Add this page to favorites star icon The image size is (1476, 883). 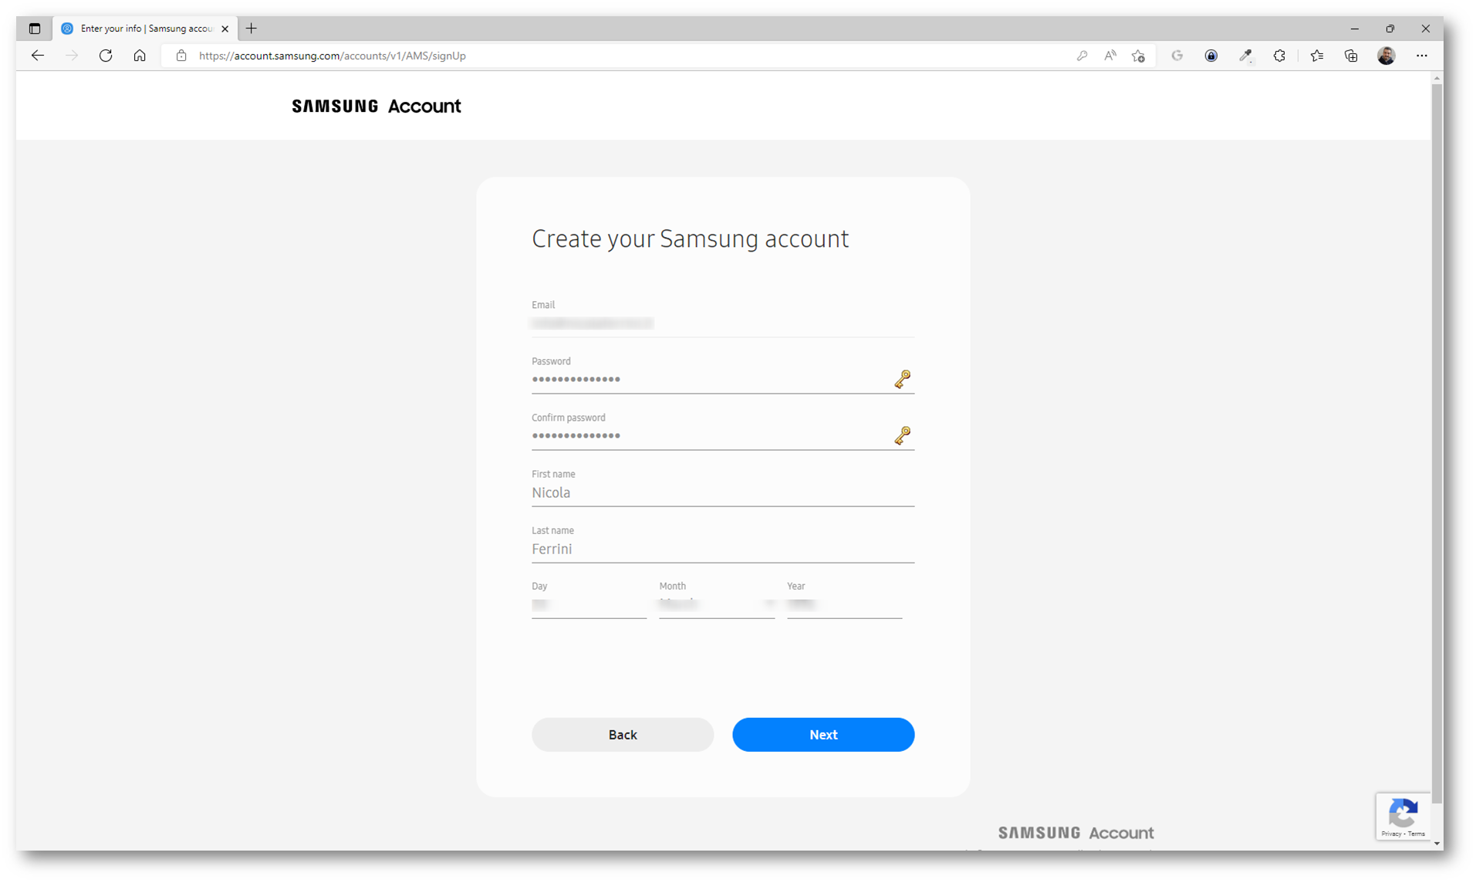(1139, 56)
